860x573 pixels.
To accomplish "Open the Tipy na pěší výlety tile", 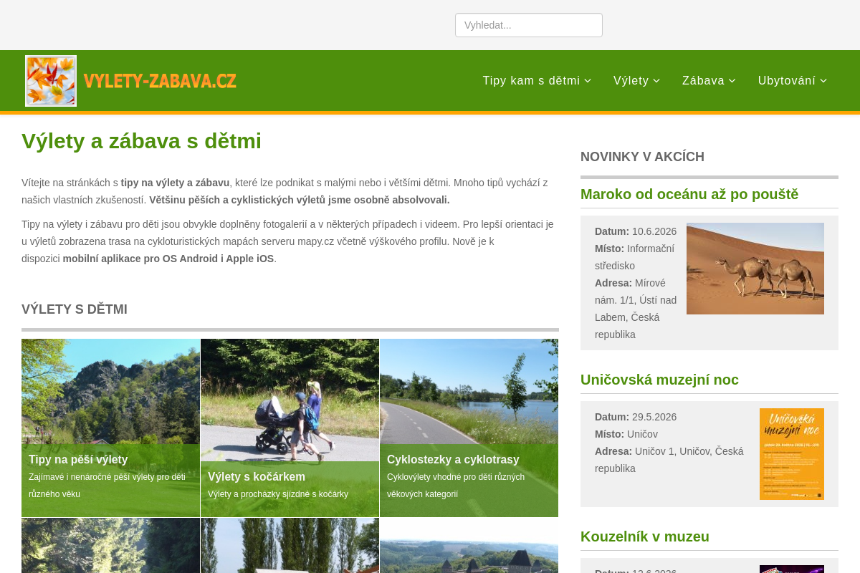I will tap(110, 428).
